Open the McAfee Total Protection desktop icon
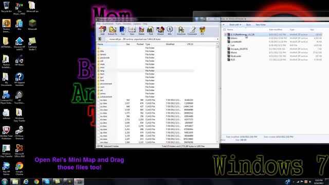The height and width of the screenshot is (185, 329). (6, 133)
